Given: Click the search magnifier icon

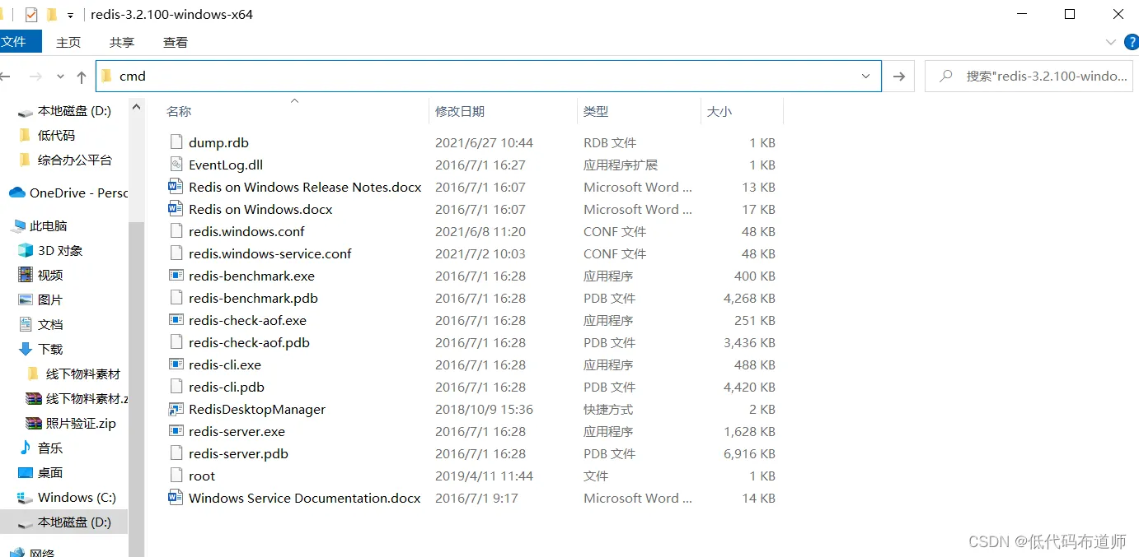Looking at the screenshot, I should (948, 76).
